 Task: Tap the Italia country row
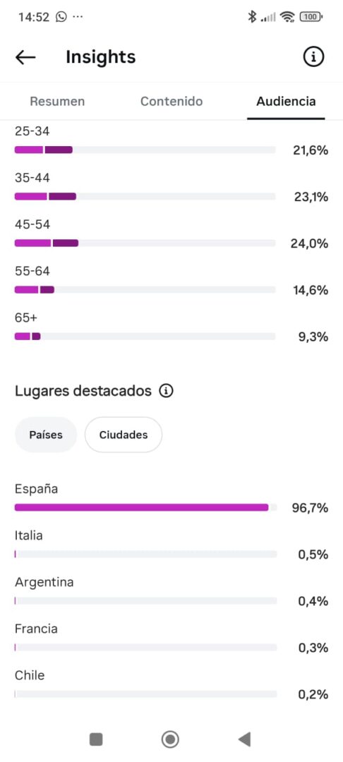pyautogui.click(x=171, y=545)
